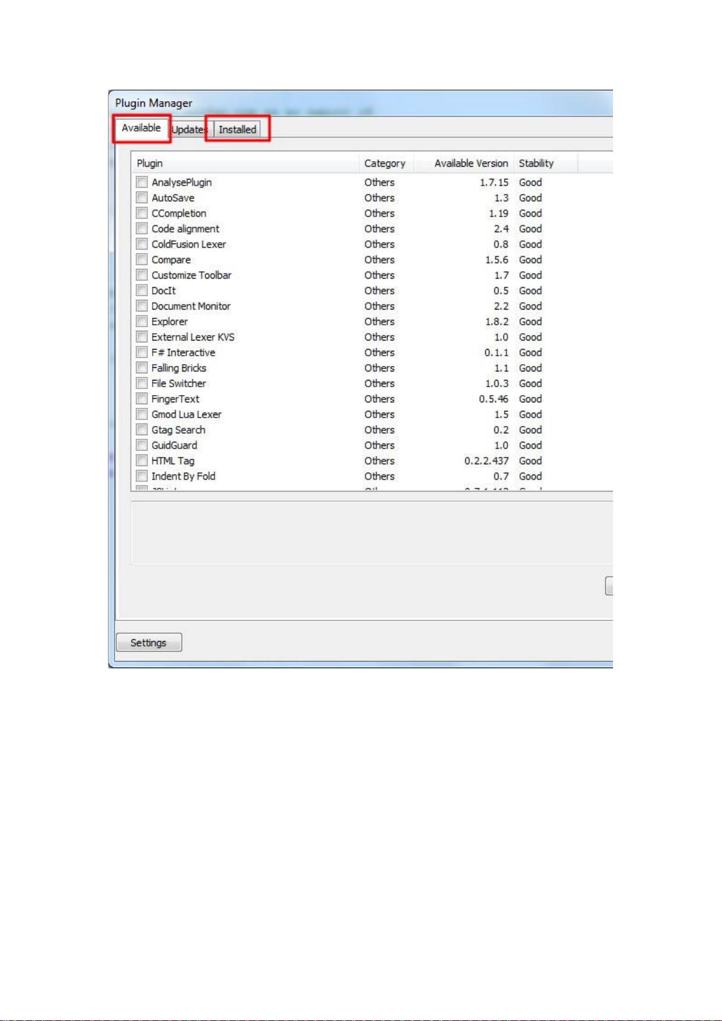Sort by the Plugin column header
Viewport: 722px width, 1021px height.
point(245,163)
